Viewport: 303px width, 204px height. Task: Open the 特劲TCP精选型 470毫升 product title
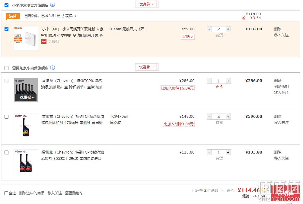tap(73, 120)
